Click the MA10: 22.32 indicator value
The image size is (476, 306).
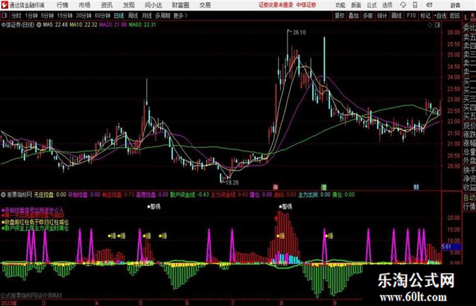pyautogui.click(x=84, y=25)
